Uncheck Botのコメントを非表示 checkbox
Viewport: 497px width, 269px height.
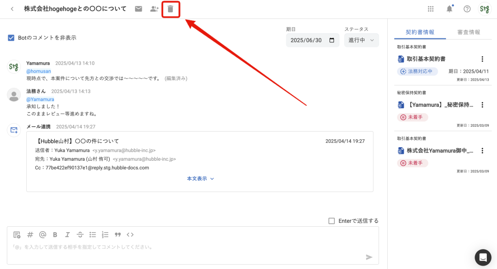click(11, 38)
